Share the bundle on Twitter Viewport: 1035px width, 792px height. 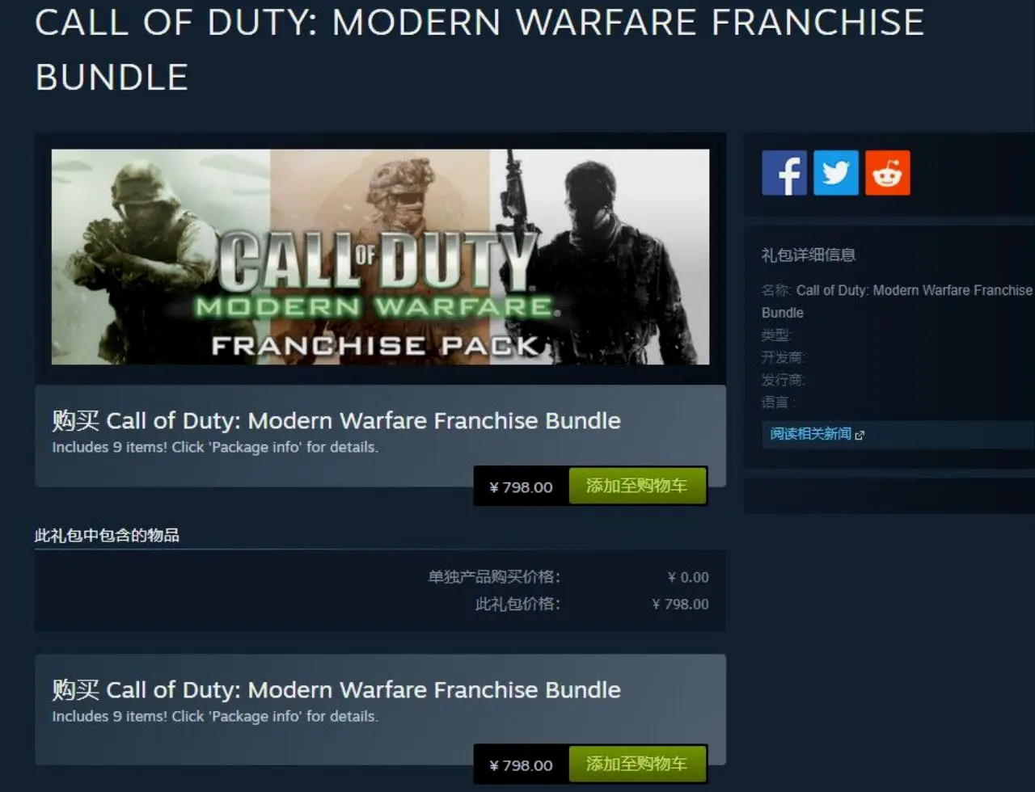tap(836, 173)
